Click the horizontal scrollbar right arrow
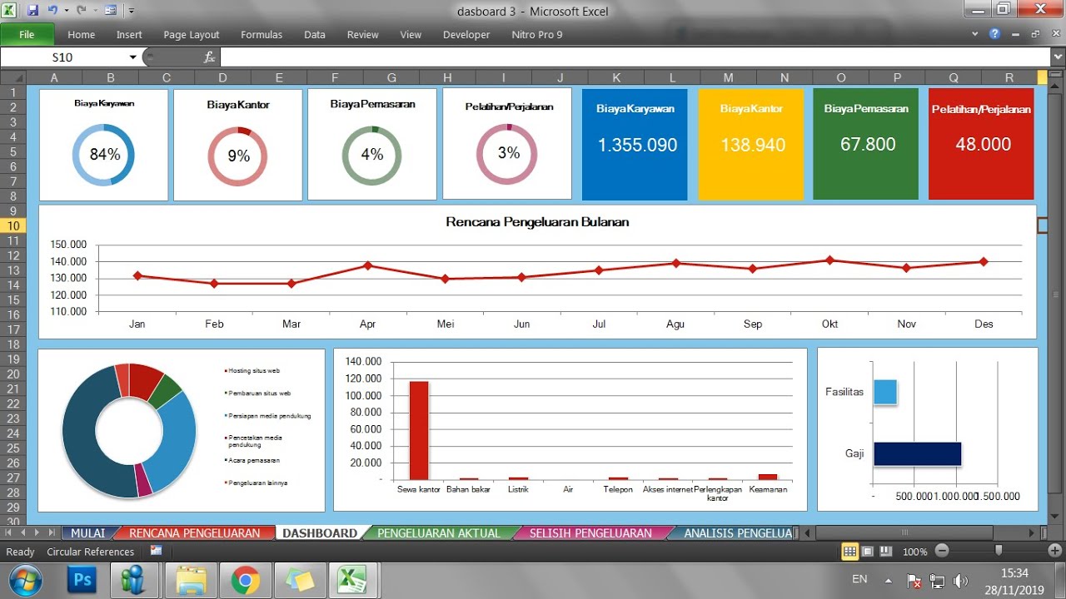 coord(1031,532)
